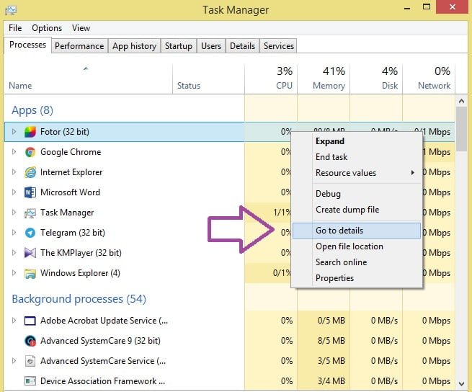The width and height of the screenshot is (472, 392).
Task: Click the Microsoft Word icon
Action: click(30, 192)
